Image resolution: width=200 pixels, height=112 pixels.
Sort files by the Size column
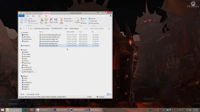(92, 32)
